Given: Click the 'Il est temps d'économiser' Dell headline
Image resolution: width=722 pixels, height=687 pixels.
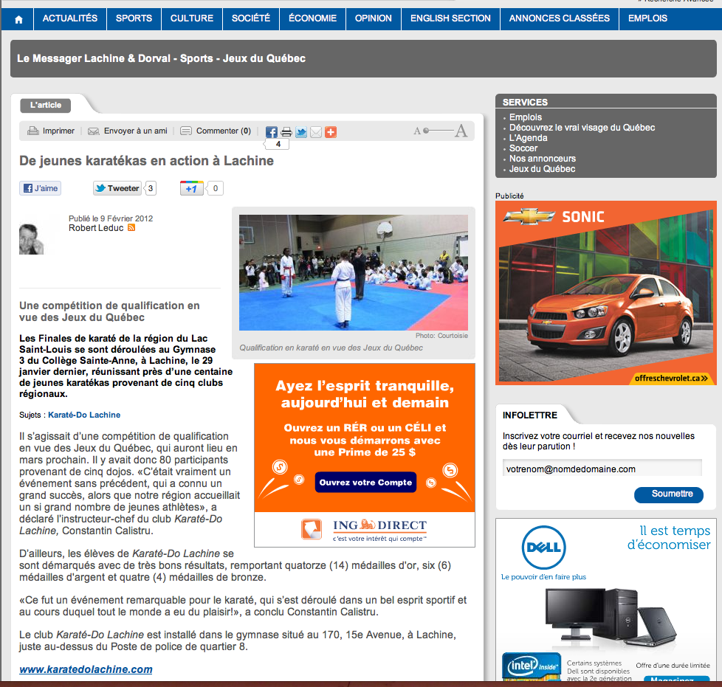Looking at the screenshot, I should (x=669, y=537).
